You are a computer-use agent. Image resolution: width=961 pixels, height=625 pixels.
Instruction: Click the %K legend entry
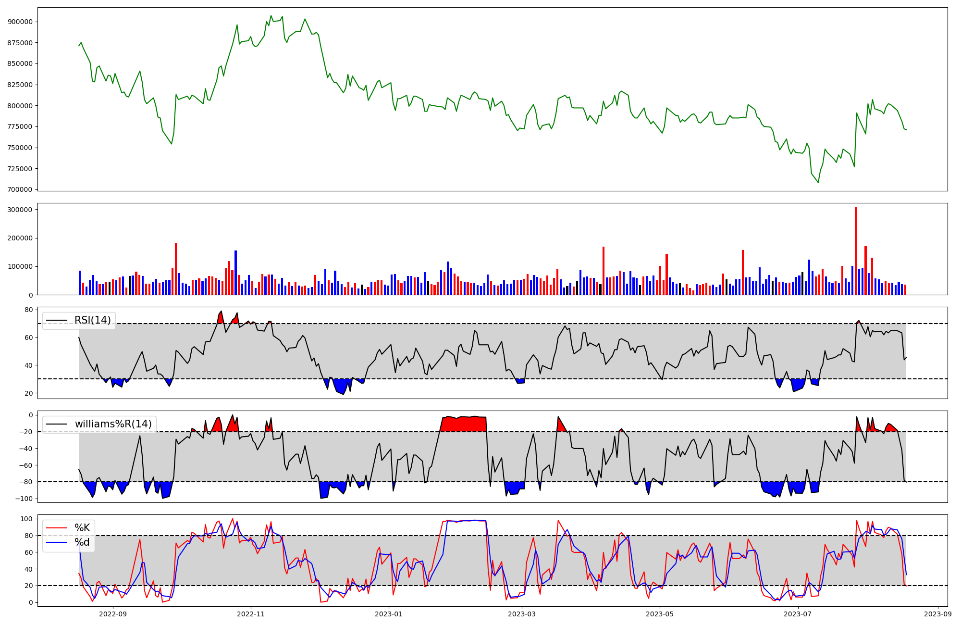click(82, 528)
